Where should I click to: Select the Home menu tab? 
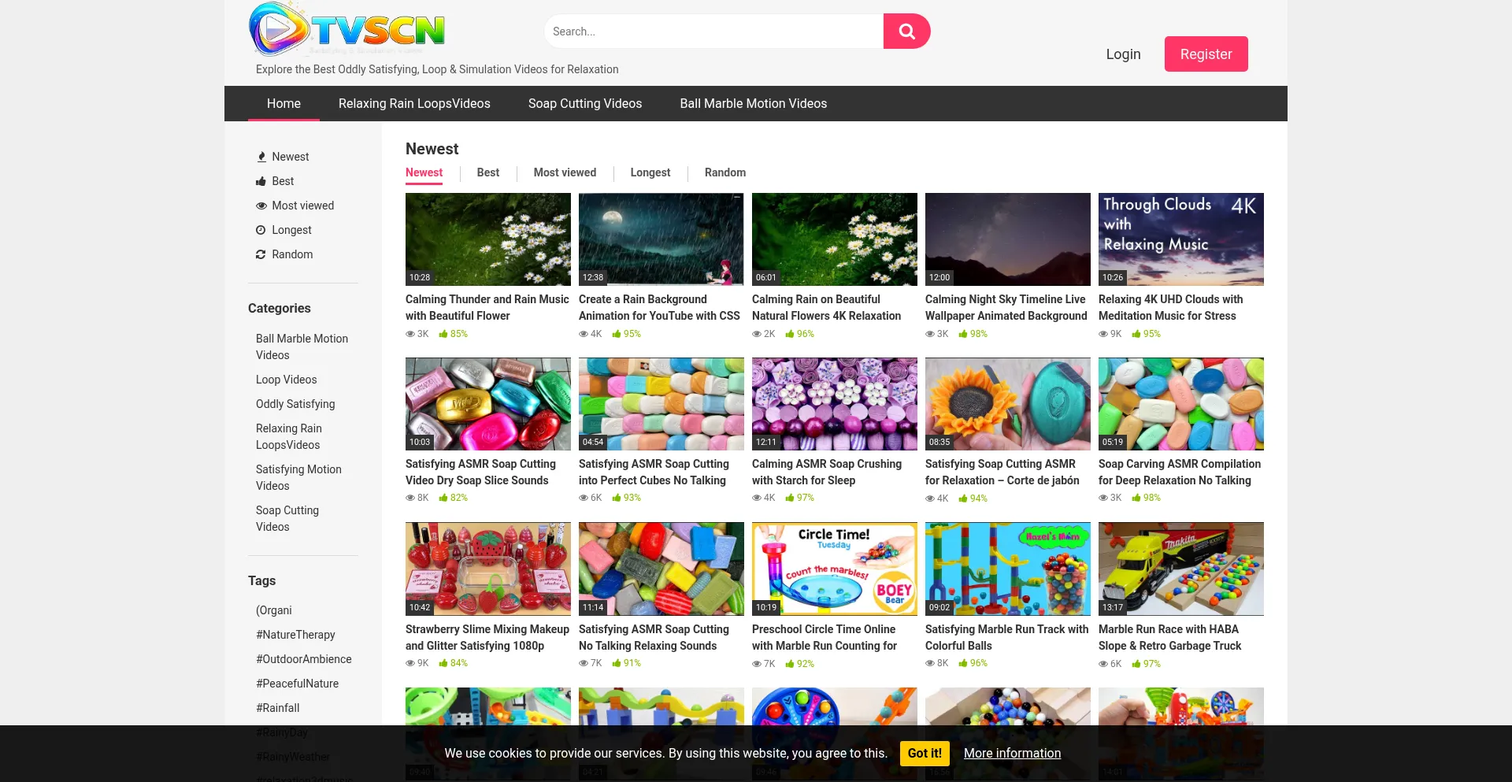[x=283, y=103]
